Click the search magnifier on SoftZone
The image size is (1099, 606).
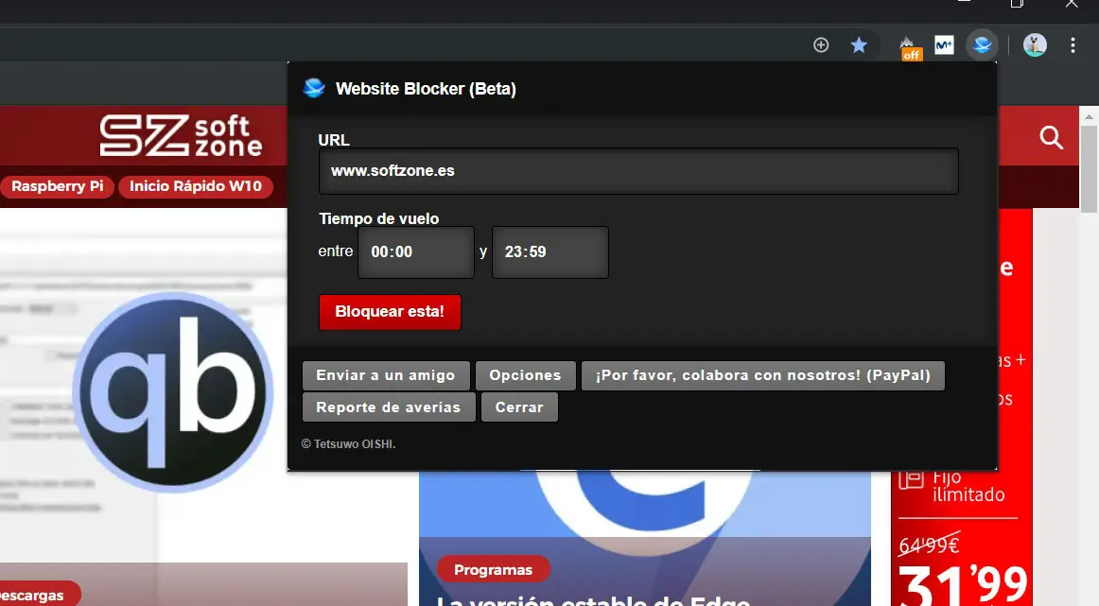(x=1051, y=137)
